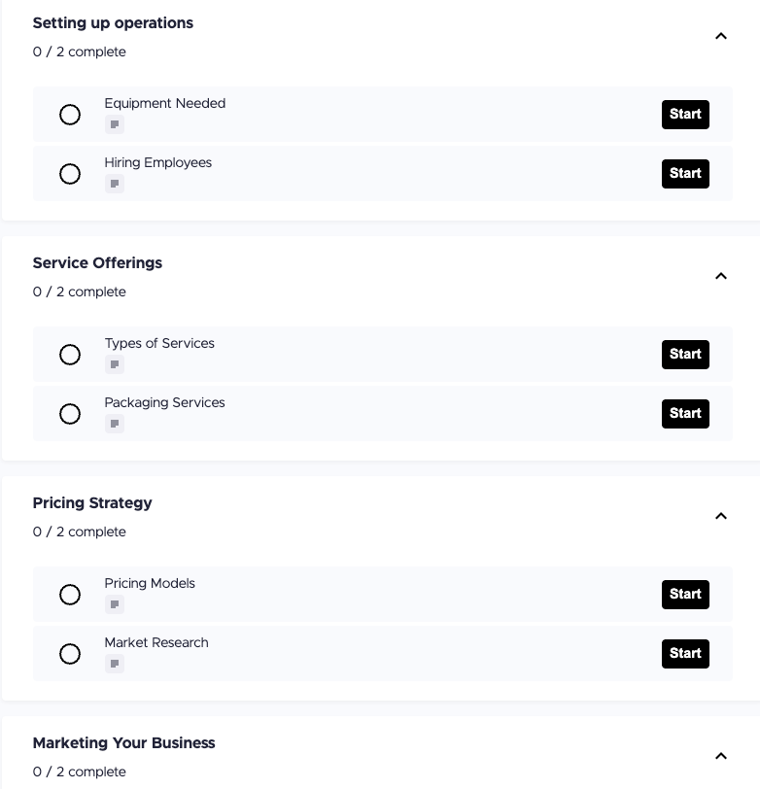Click note icon under Hiring Employees
Image resolution: width=760 pixels, height=789 pixels.
pyautogui.click(x=115, y=185)
